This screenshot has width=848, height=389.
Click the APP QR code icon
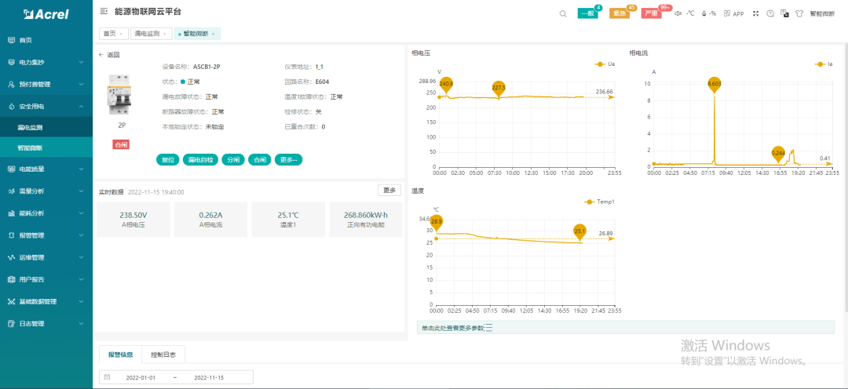tap(728, 13)
